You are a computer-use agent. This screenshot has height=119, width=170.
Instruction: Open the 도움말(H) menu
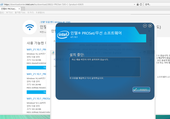click(x=40, y=13)
